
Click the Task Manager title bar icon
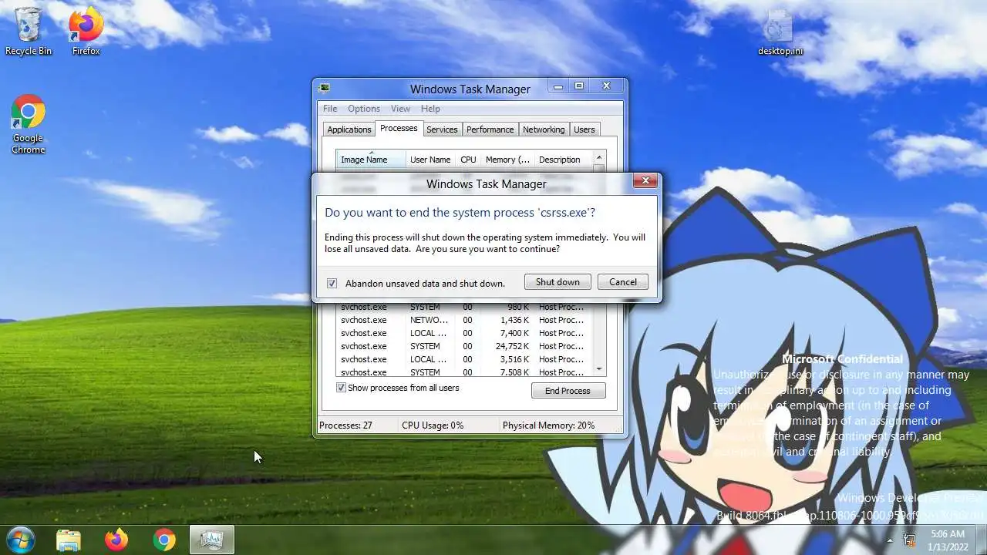tap(325, 88)
